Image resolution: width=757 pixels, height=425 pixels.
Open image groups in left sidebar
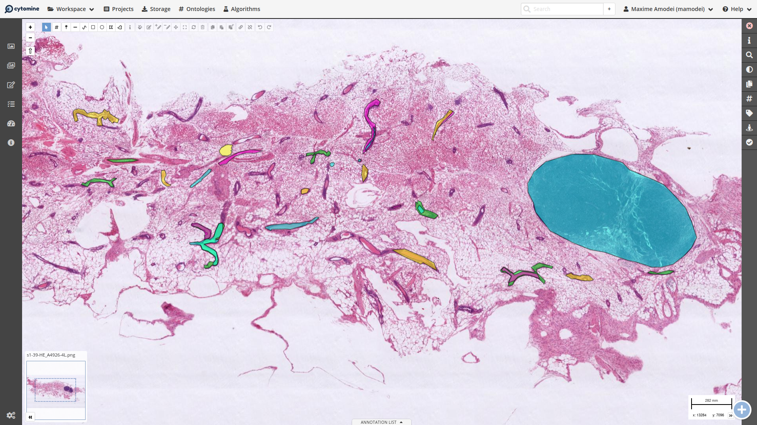pos(11,66)
